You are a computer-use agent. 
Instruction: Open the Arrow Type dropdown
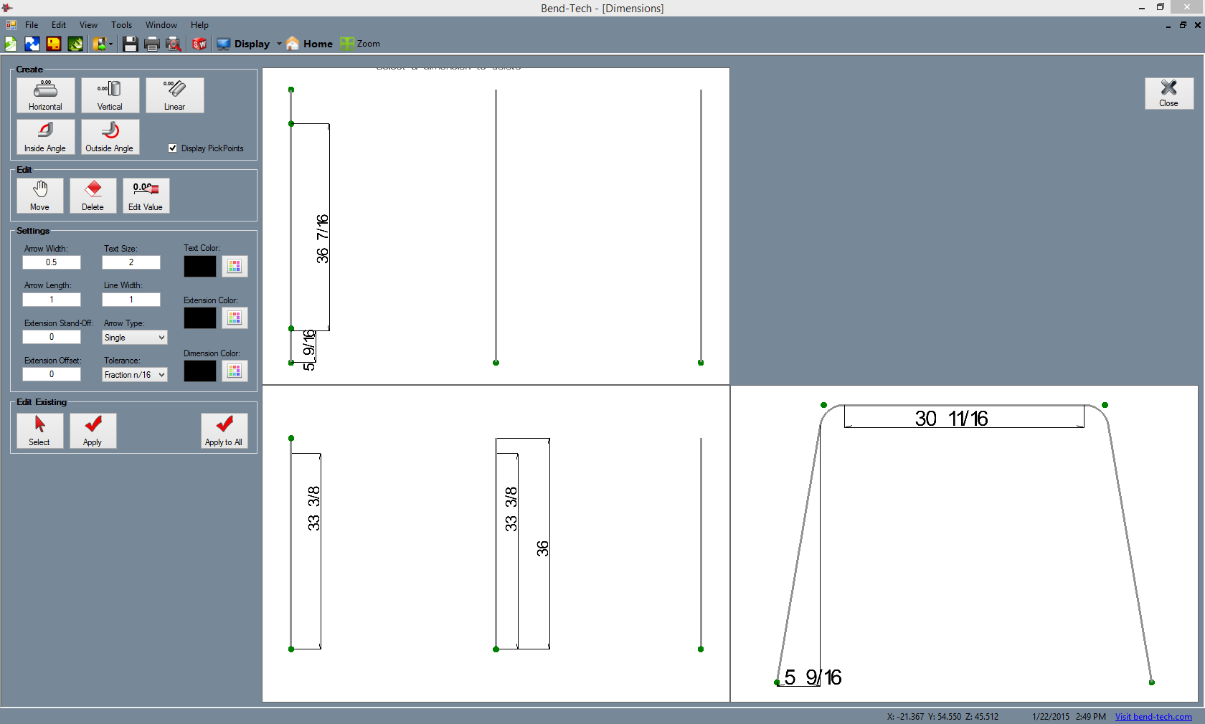point(134,337)
